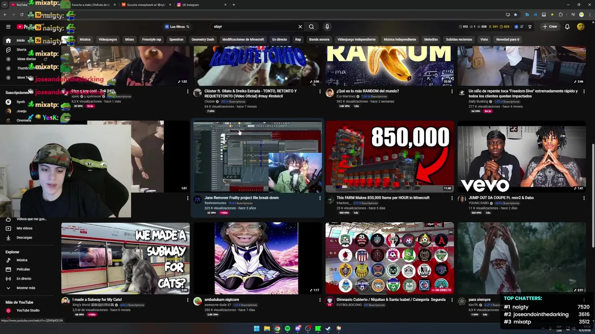Open the JUMP OUT DA COUPE vevo thumbnail

click(522, 157)
